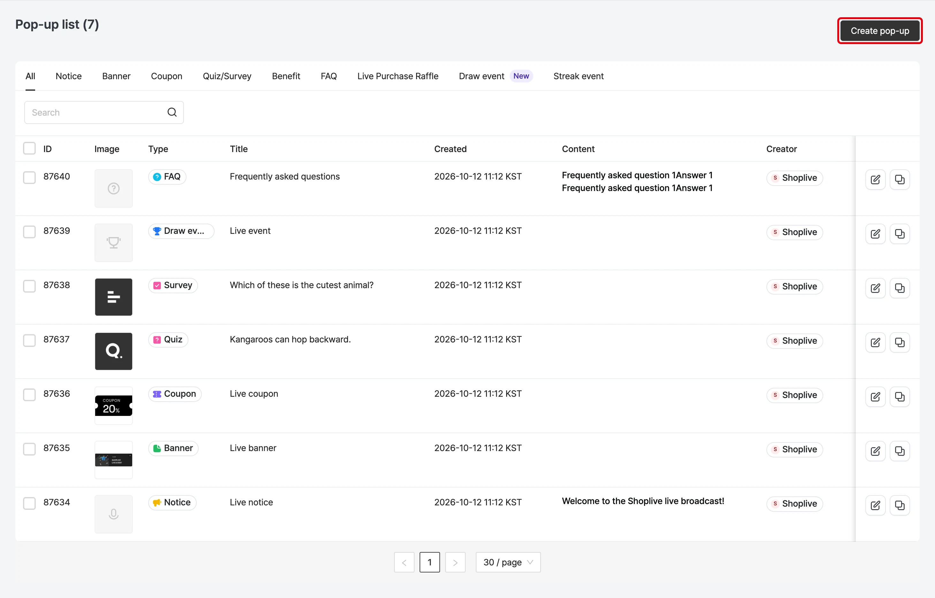Duplicate the Live notice pop-up 87634

(x=899, y=506)
